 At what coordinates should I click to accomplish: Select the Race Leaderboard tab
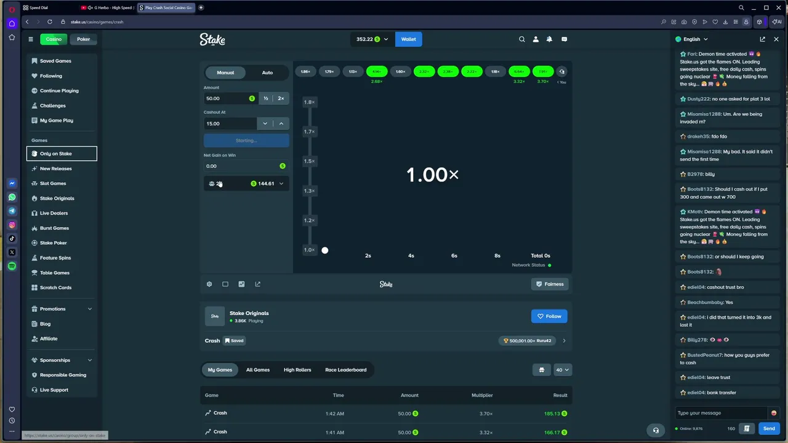[x=346, y=370]
